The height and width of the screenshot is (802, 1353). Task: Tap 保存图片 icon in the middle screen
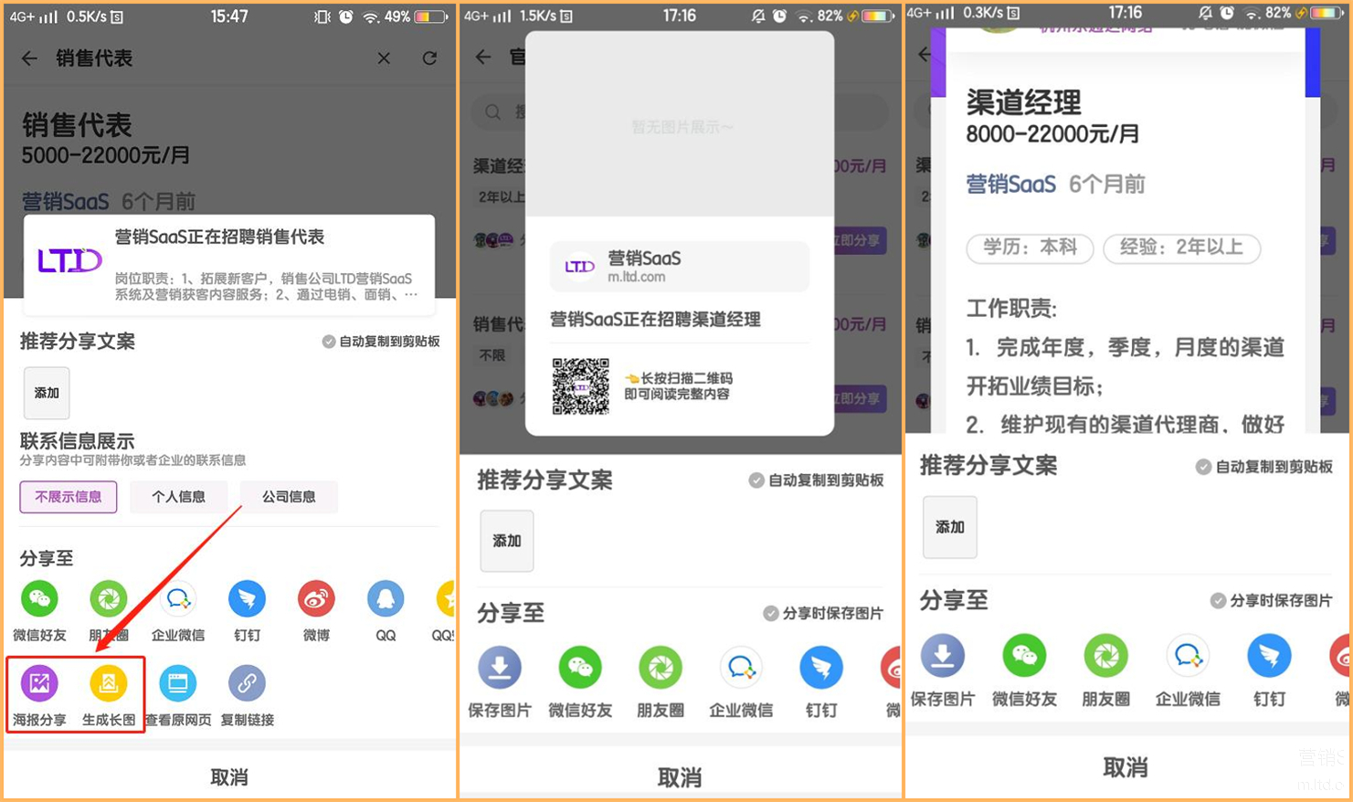500,670
